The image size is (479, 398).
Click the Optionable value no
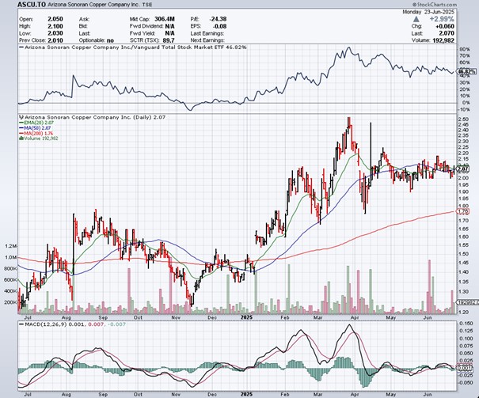click(110, 40)
